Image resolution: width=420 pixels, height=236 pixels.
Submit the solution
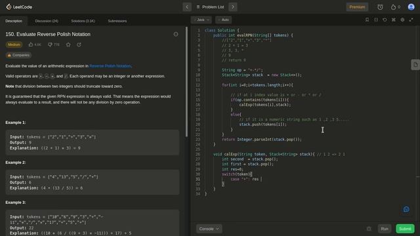pos(405,229)
